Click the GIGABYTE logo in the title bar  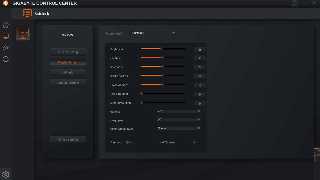(5, 3)
